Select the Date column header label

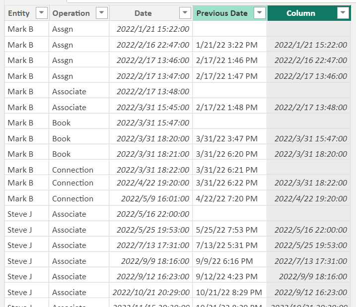click(143, 13)
